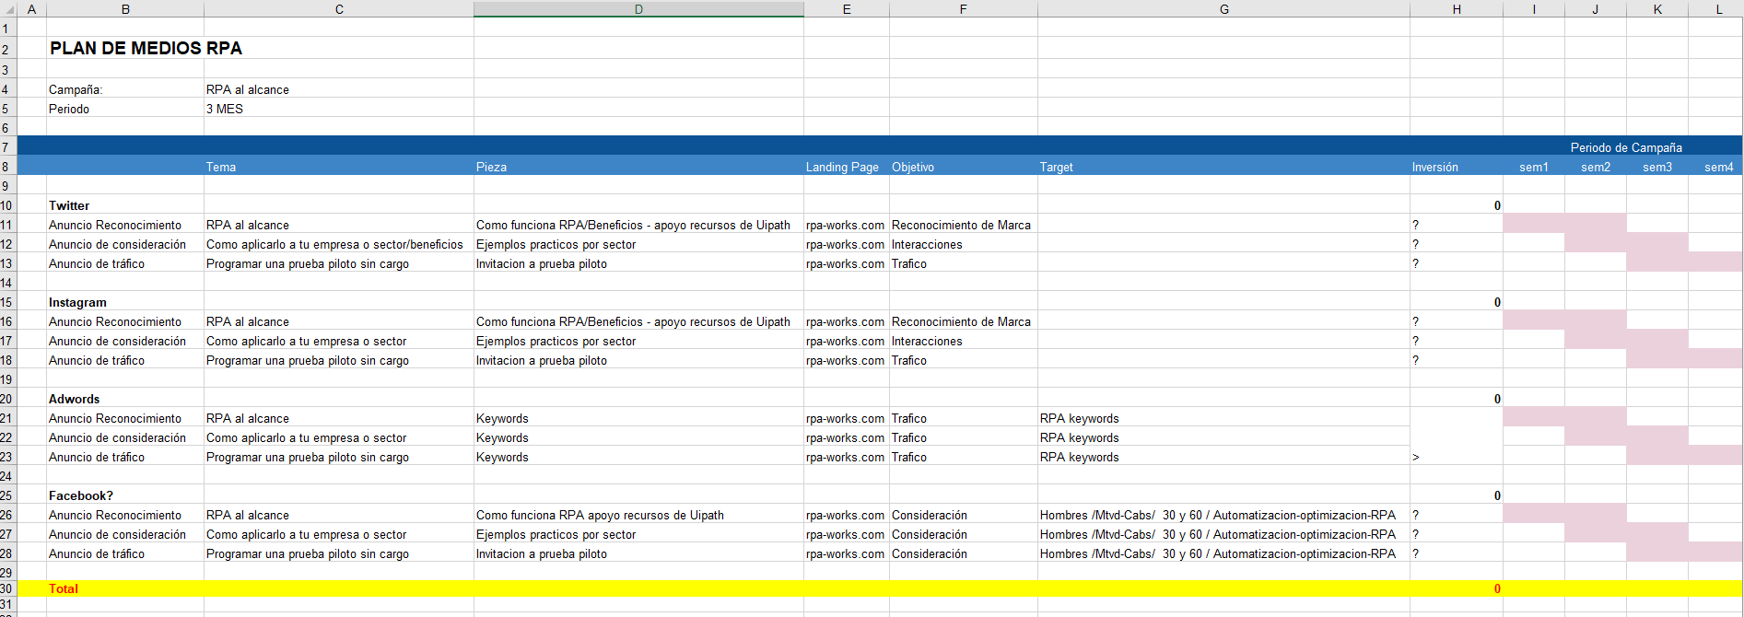Select the red 0 total in row 30
Screen dimensions: 1744x617
pyautogui.click(x=1457, y=588)
